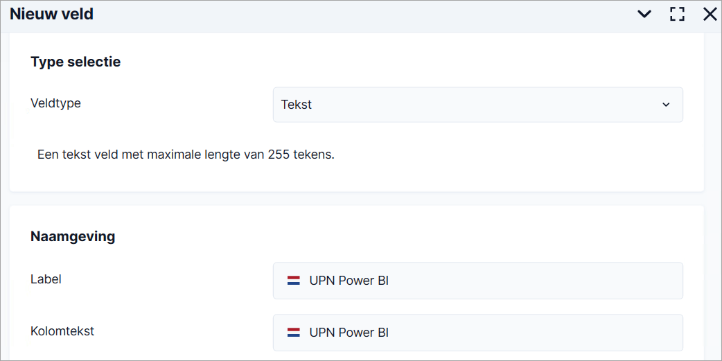The height and width of the screenshot is (361, 722).
Task: Focus the Label input with UPN Power BI
Action: [x=478, y=281]
